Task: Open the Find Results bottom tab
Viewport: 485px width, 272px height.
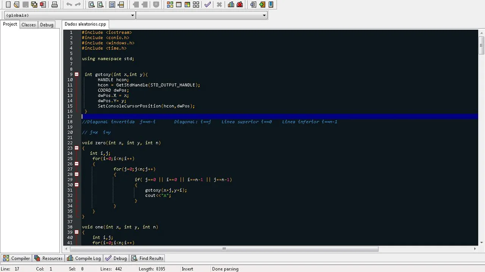Action: click(147, 258)
